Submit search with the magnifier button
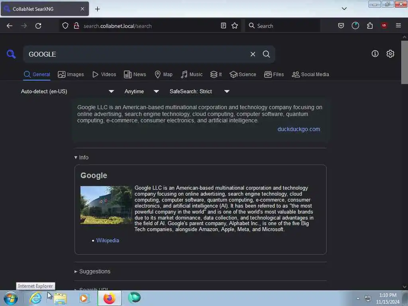408x306 pixels. click(266, 54)
